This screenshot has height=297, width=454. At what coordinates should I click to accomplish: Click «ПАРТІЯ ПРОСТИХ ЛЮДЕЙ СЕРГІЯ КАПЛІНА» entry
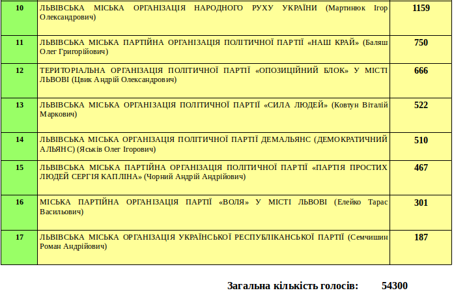coord(214,178)
